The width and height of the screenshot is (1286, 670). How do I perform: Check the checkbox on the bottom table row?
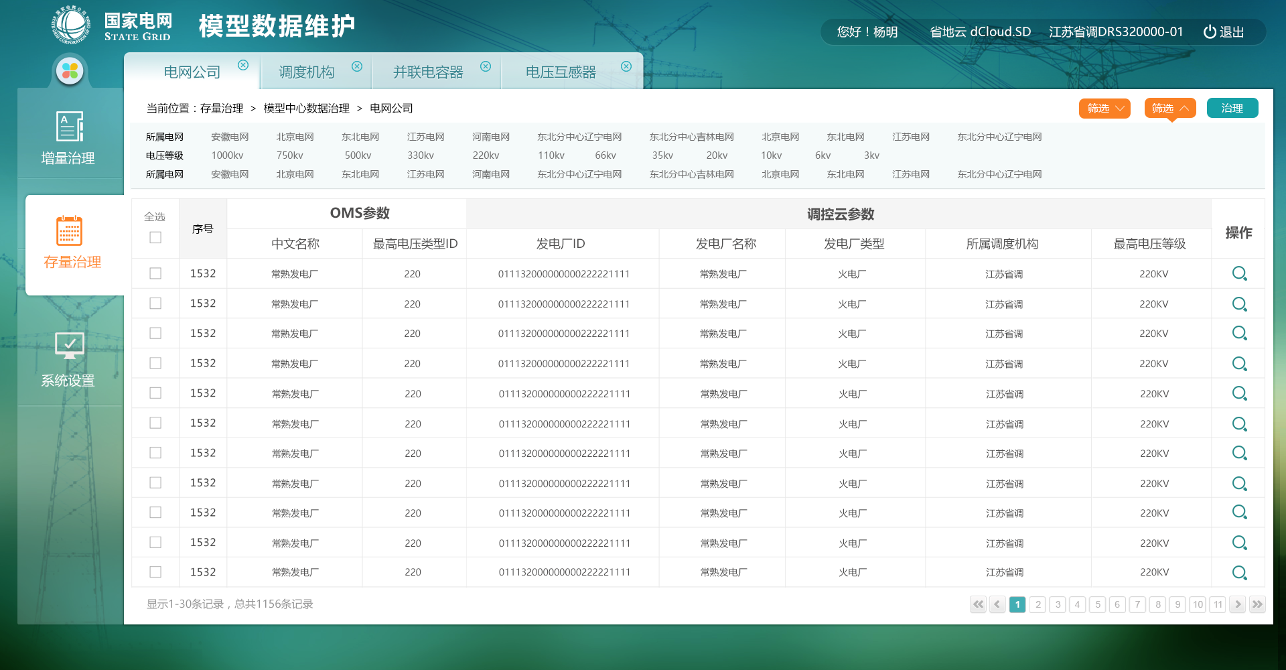click(155, 572)
